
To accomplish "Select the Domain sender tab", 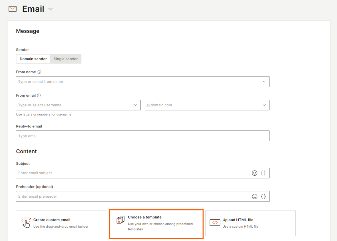I will [x=33, y=59].
